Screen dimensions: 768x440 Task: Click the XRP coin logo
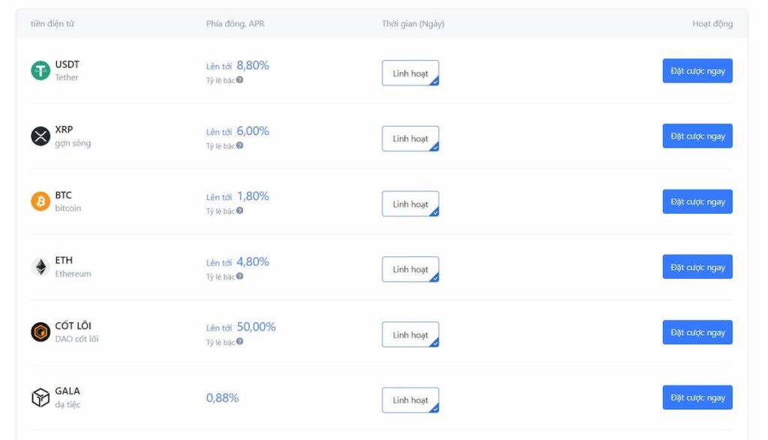tap(42, 136)
